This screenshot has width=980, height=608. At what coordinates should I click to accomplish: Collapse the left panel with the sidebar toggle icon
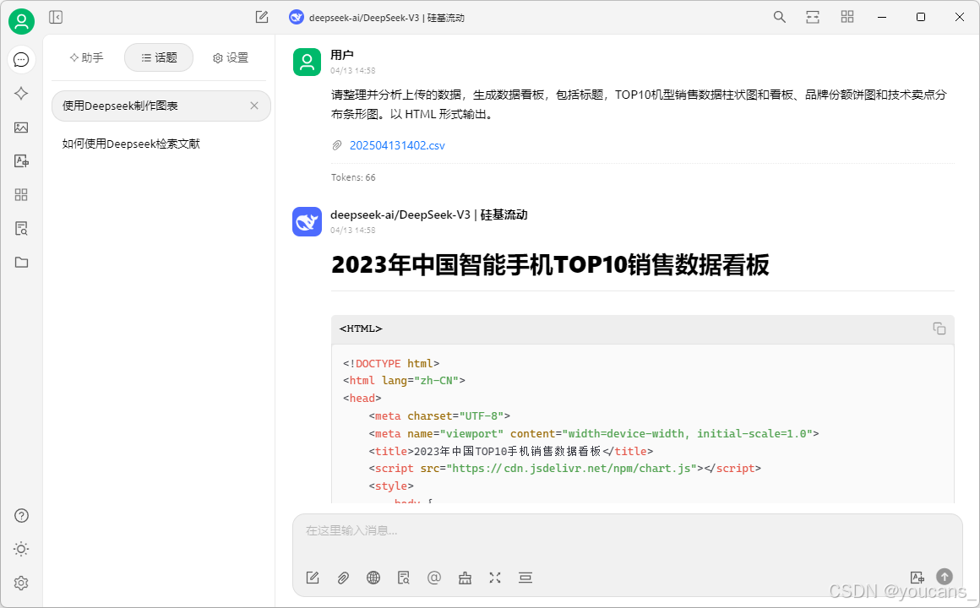[x=56, y=17]
